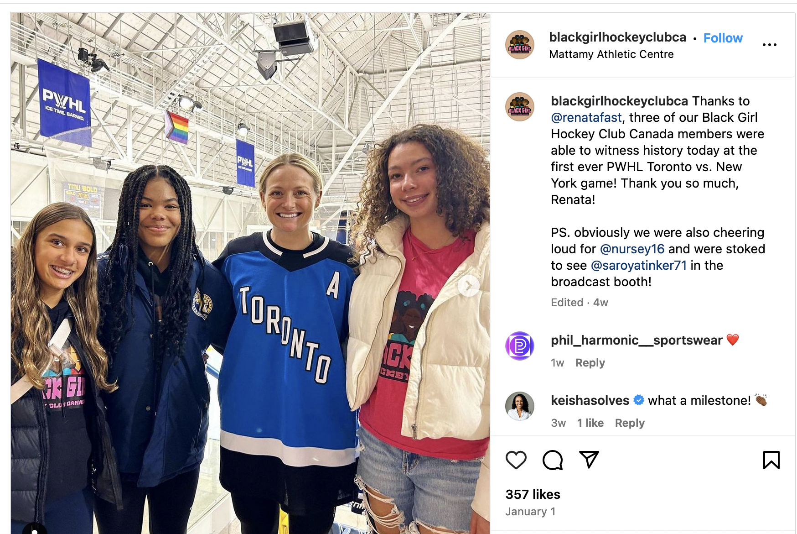Click blackgirlhockeyclubca username in header

[x=617, y=37]
